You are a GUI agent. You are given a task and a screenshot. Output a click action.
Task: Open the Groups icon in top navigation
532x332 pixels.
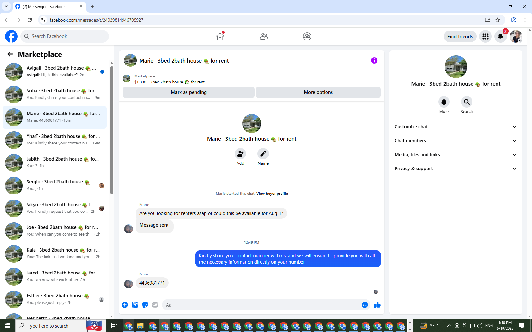(x=307, y=36)
